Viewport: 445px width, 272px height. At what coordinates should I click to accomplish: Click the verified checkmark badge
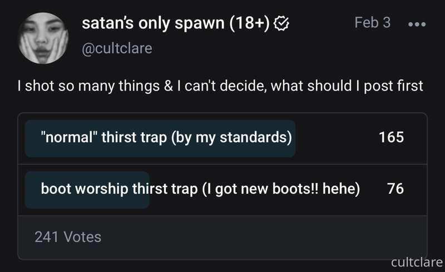tap(281, 23)
